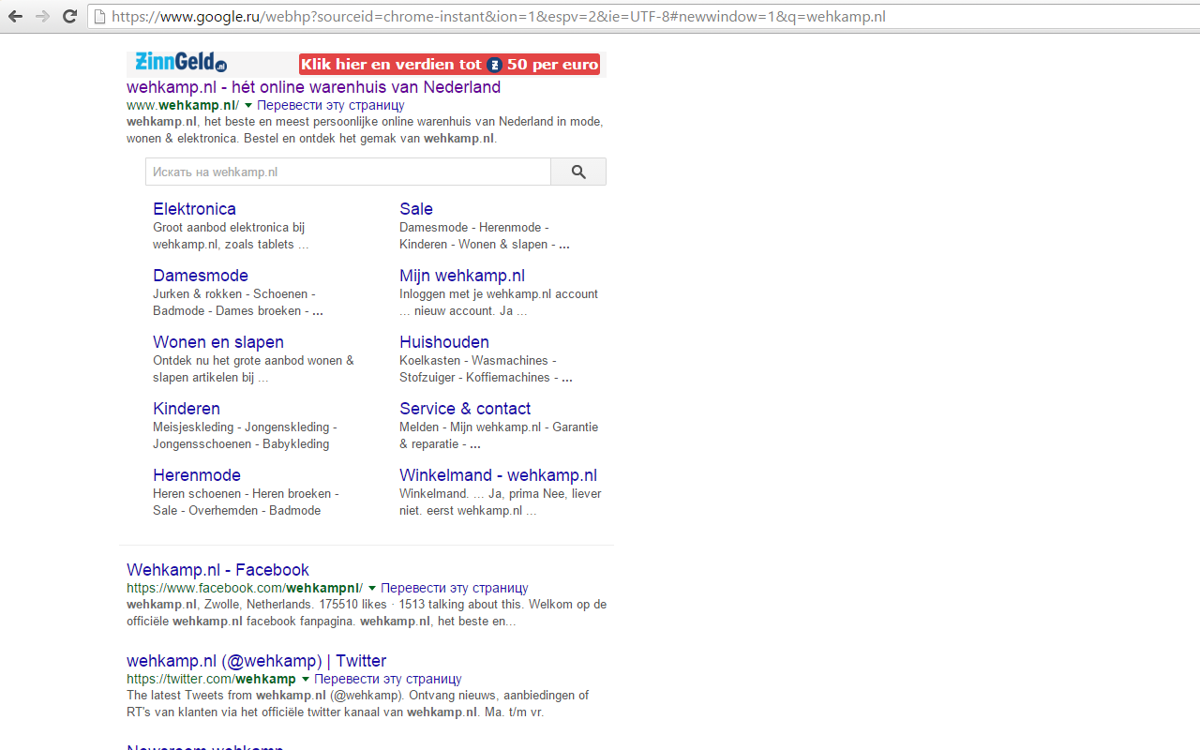Click the ZinnGeld logo in the banner
The height and width of the screenshot is (750, 1200).
[x=181, y=64]
